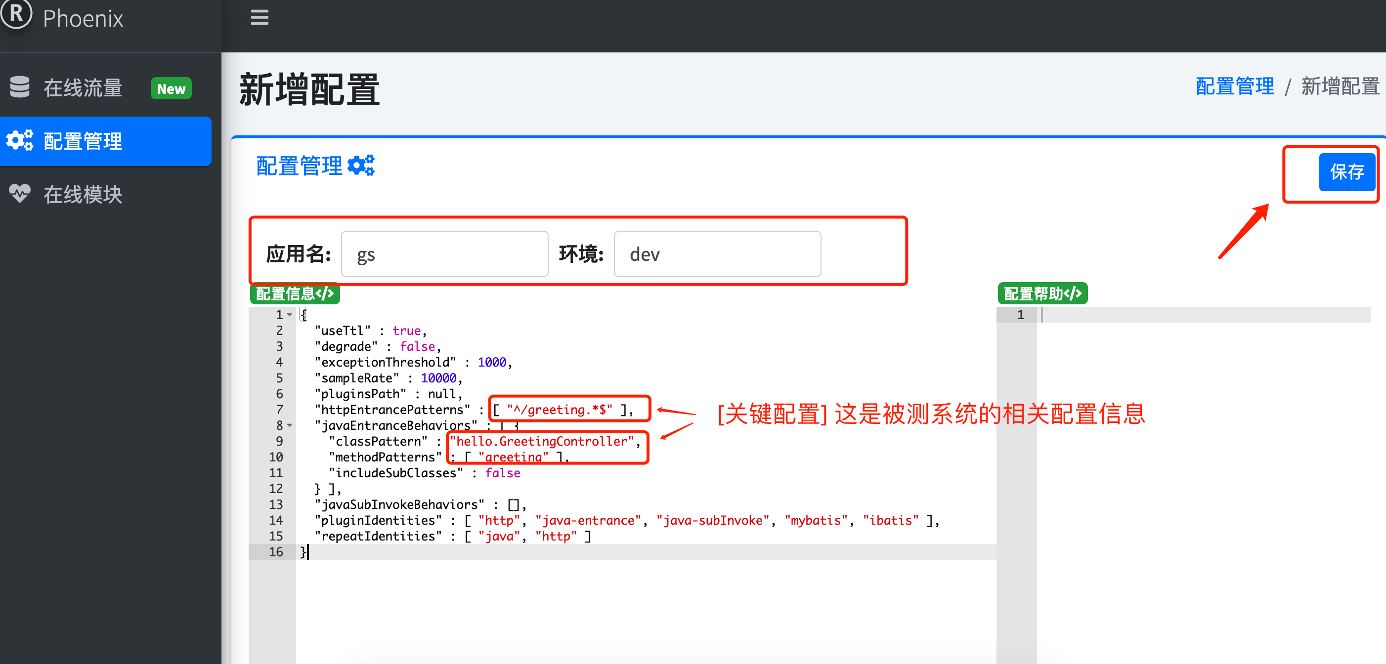The width and height of the screenshot is (1386, 664).
Task: Click the heartbeat icon beside 在线模块
Action: point(20,194)
